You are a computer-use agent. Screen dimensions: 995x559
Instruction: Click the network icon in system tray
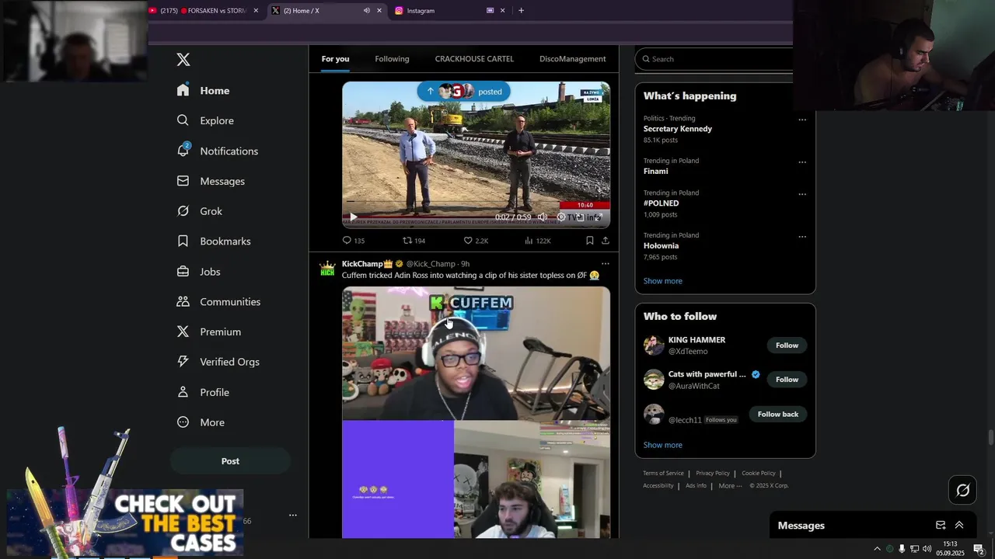915,549
